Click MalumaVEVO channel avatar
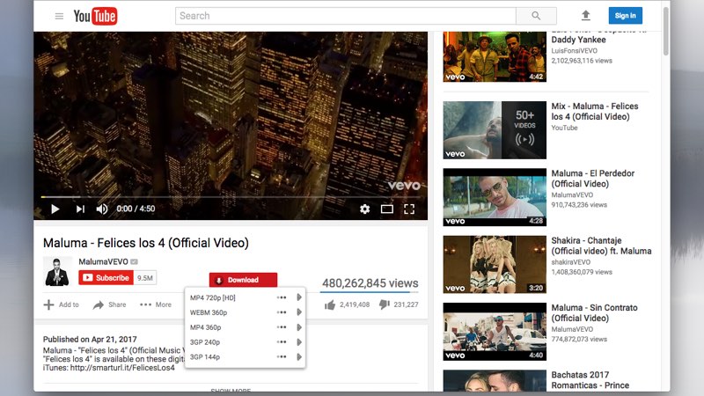704x396 pixels. [x=57, y=272]
